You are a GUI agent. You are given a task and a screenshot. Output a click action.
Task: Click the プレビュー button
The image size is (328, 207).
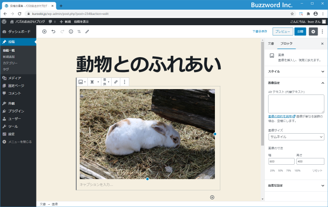point(282,31)
